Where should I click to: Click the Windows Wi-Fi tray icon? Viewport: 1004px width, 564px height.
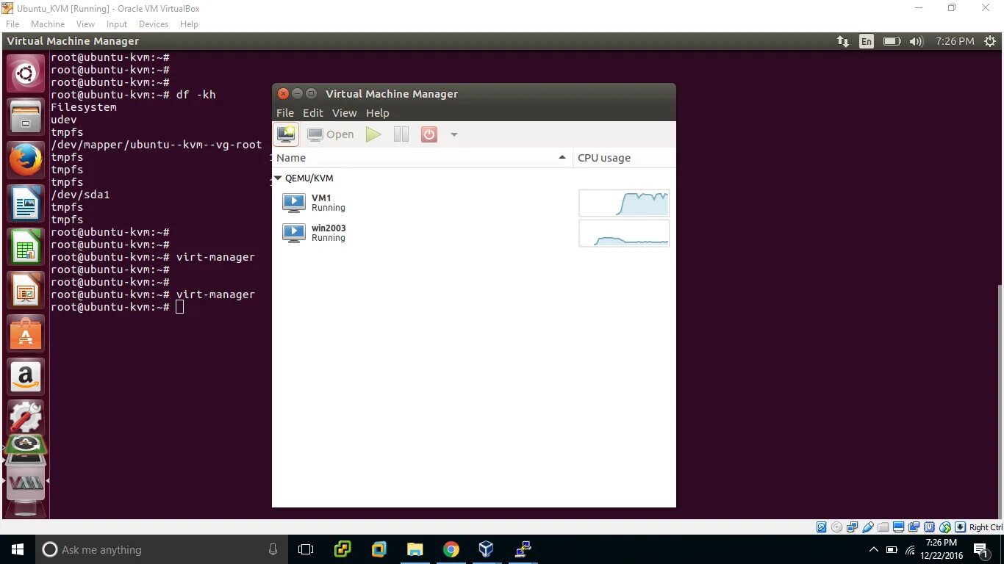(911, 549)
